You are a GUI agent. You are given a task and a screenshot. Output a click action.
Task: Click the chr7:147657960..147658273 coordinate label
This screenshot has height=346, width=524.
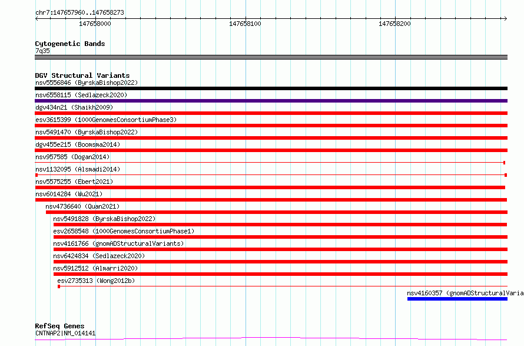tap(79, 12)
